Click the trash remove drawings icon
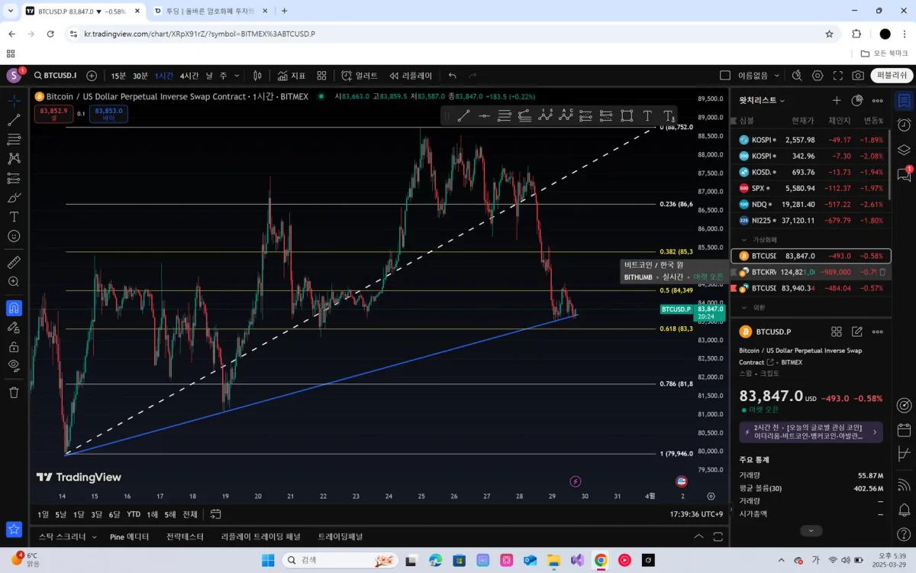The height and width of the screenshot is (573, 916). (14, 392)
